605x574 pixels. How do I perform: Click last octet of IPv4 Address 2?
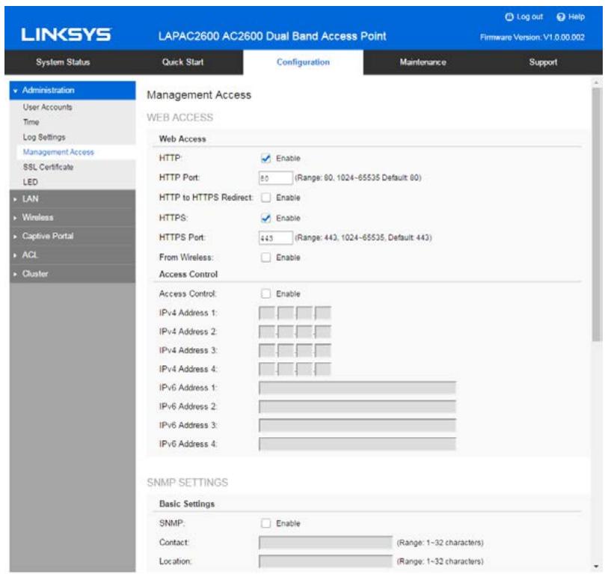[323, 332]
